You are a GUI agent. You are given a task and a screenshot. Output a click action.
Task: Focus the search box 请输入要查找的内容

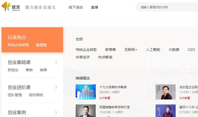point(167,7)
